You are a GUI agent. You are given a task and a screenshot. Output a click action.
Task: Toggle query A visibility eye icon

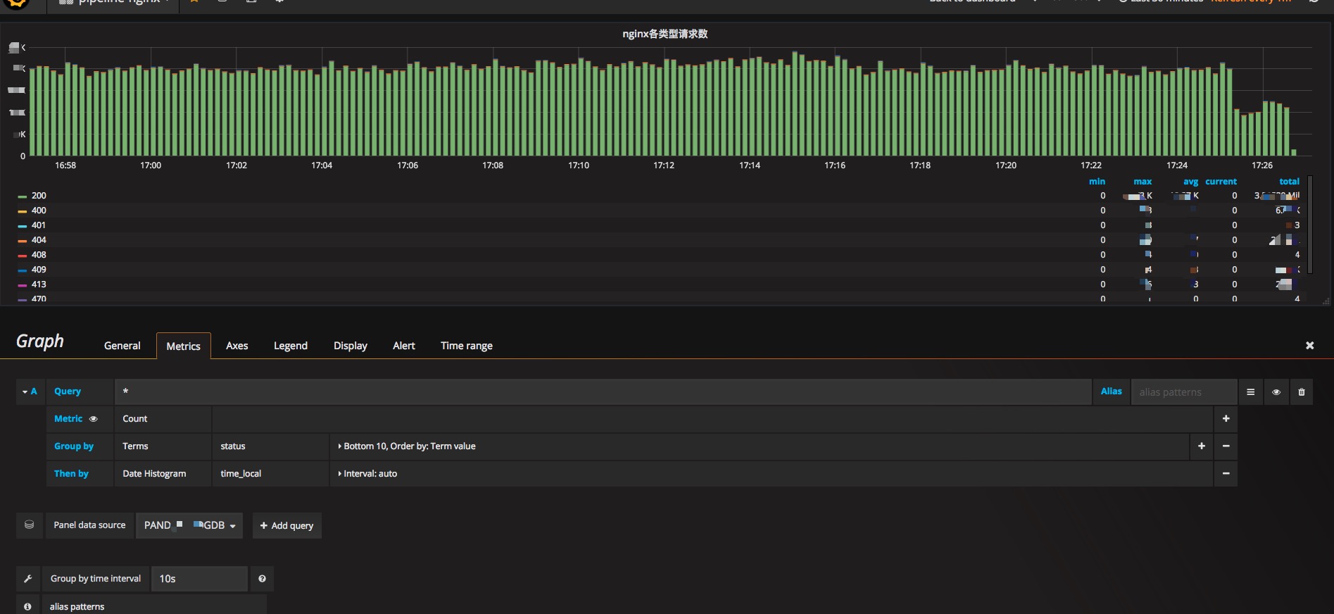(x=1276, y=392)
